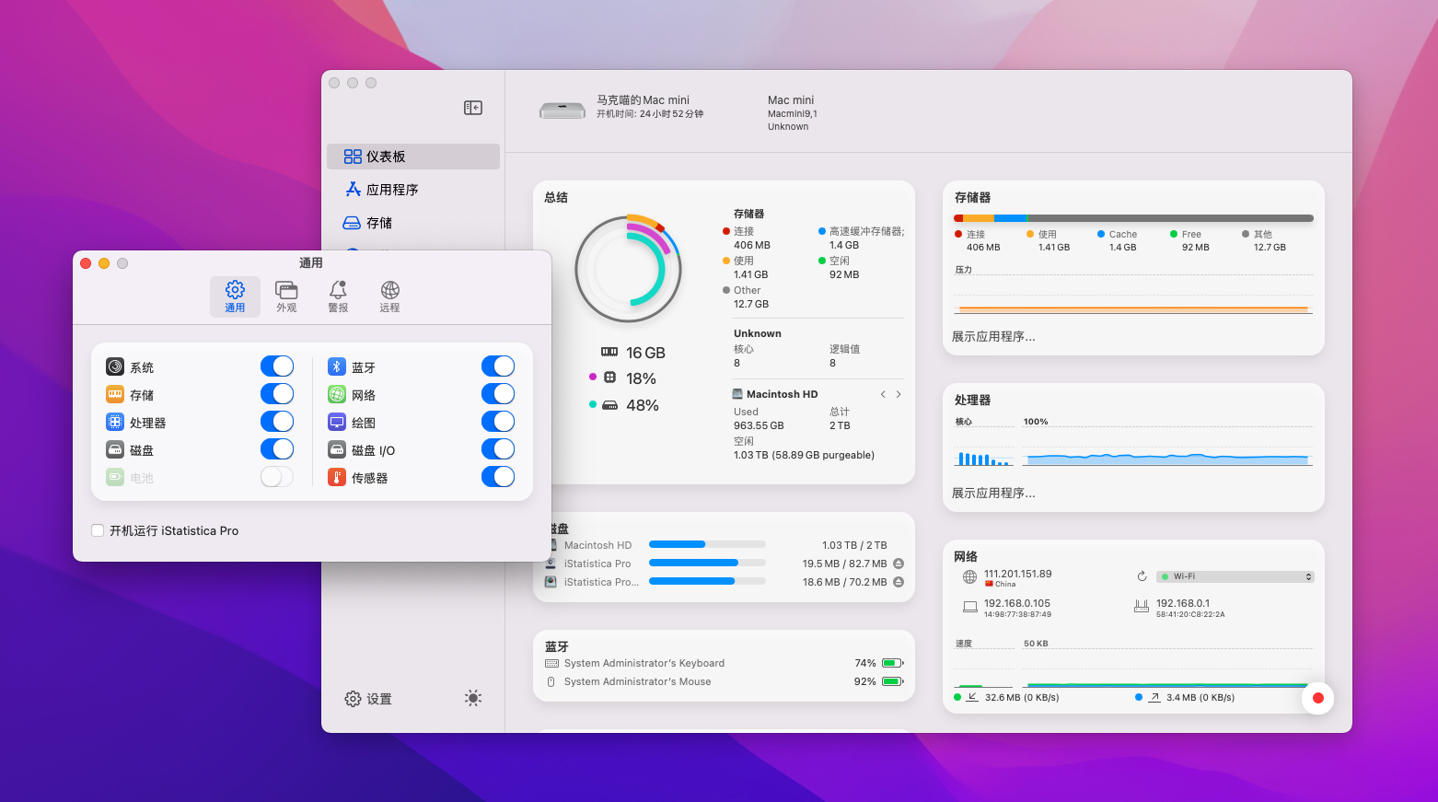Click 展示应用程序 link under 存储器
The image size is (1438, 802).
(x=993, y=337)
